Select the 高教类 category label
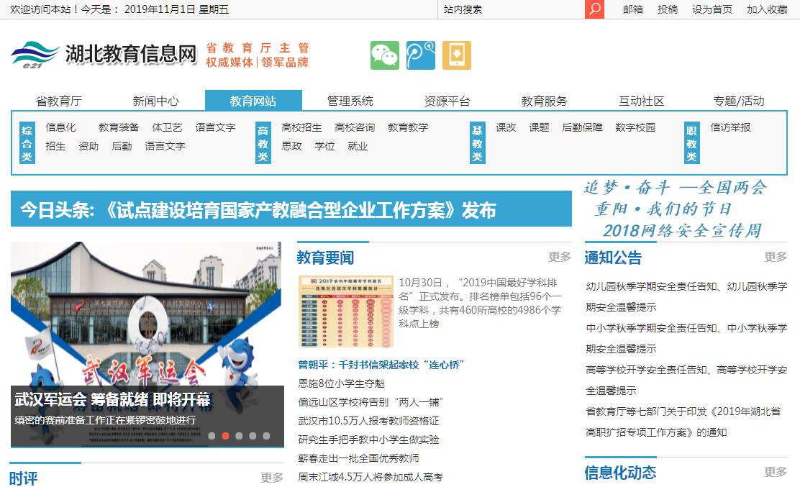This screenshot has height=487, width=800. 263,142
